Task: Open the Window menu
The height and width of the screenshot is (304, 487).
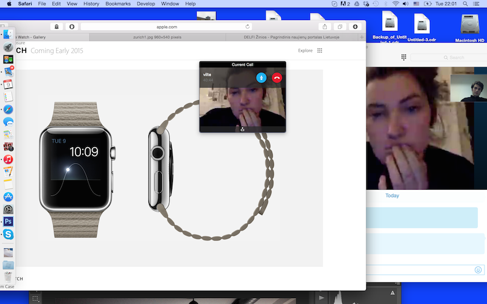Action: 170,4
